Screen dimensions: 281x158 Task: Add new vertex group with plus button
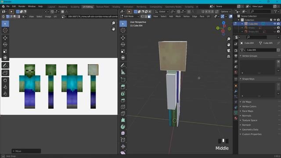click(278, 61)
